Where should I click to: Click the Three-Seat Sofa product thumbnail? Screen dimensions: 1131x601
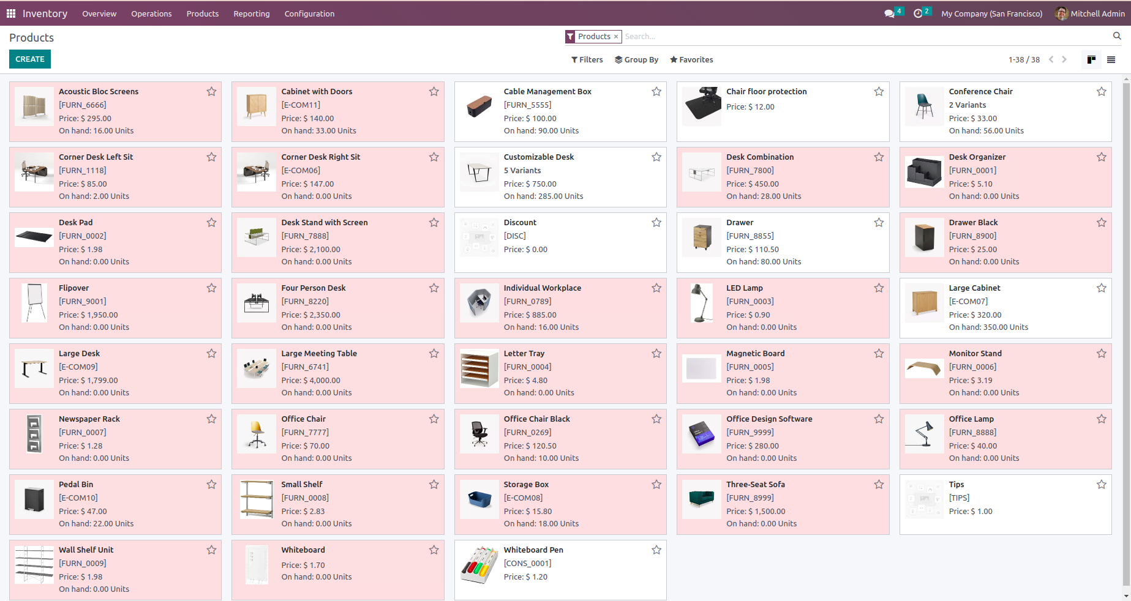pyautogui.click(x=702, y=499)
